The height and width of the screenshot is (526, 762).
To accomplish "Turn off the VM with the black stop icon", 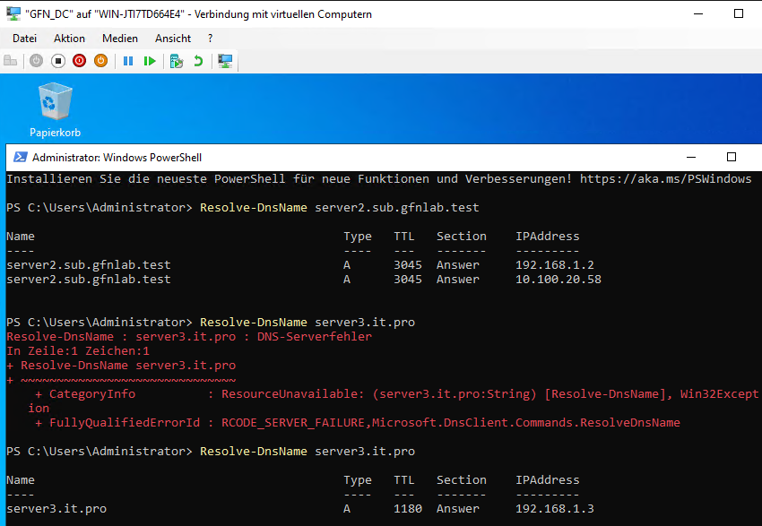I will (x=57, y=61).
